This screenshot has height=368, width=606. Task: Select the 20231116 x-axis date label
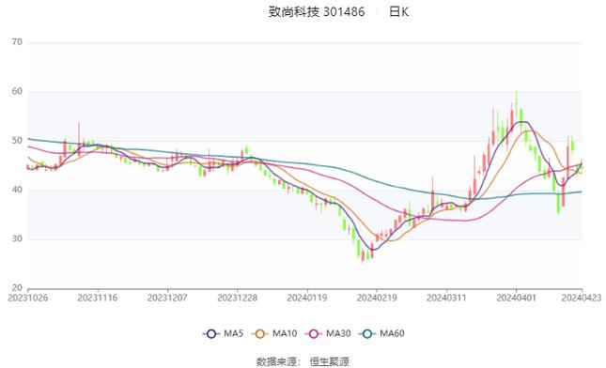(98, 299)
